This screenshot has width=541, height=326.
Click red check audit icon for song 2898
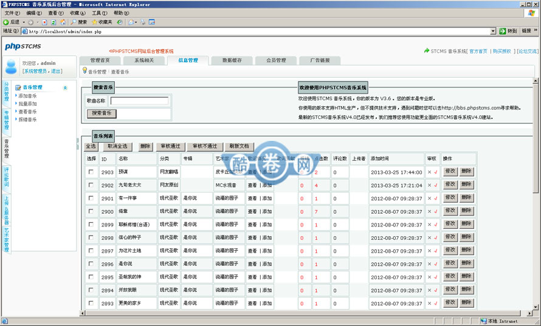(436, 238)
